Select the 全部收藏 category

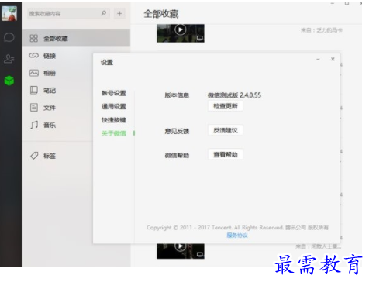(x=76, y=38)
